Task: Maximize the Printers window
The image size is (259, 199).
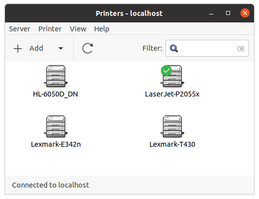Action: [x=228, y=13]
